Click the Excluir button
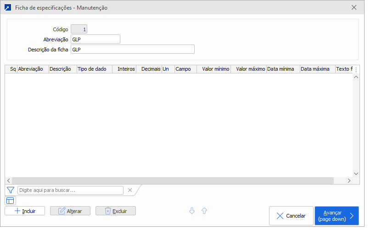 (x=116, y=211)
